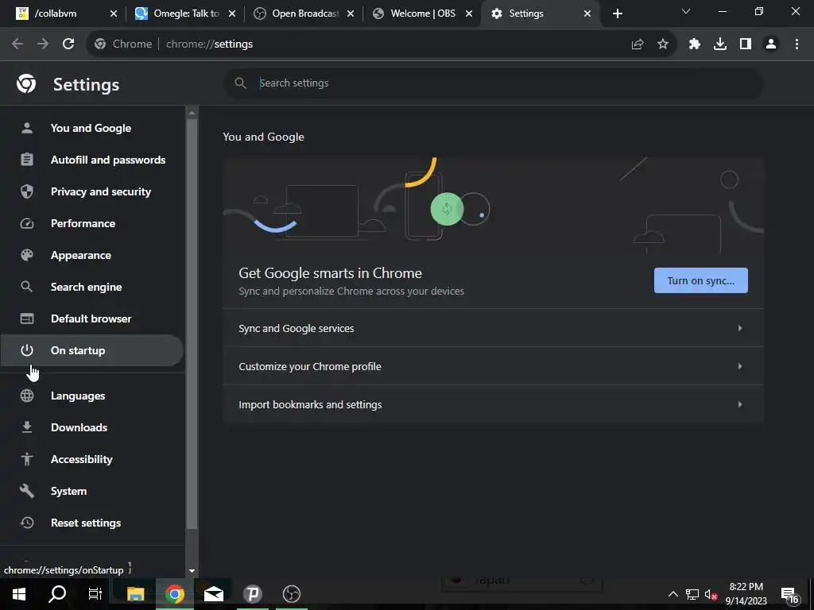
Task: Open the Downloads toolbar icon
Action: [x=720, y=44]
